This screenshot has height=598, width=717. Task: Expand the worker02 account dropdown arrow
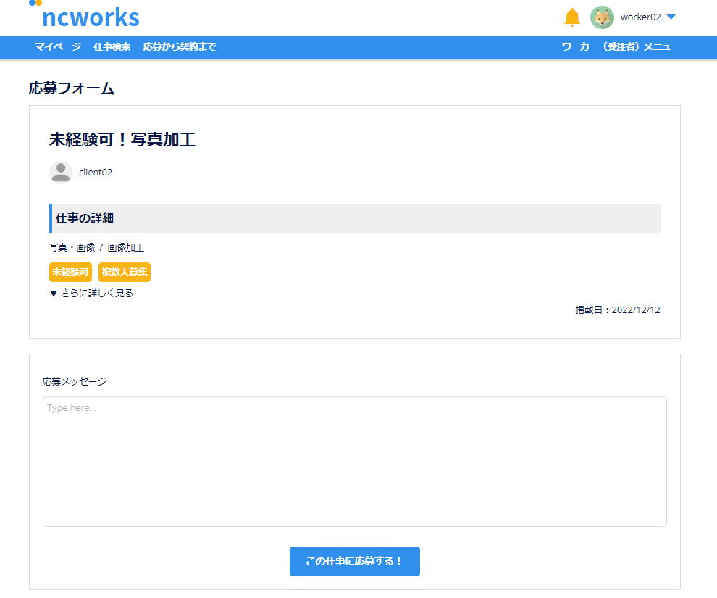click(671, 17)
